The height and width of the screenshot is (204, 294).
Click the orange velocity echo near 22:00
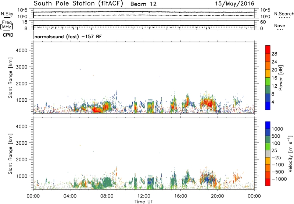tap(237, 177)
